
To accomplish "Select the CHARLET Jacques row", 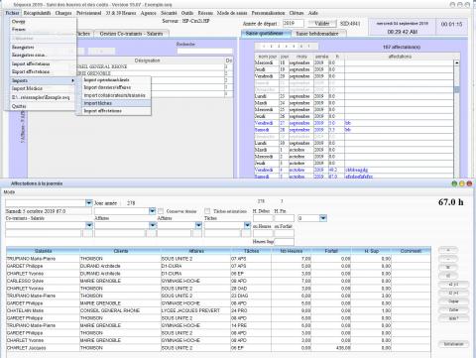I will (x=218, y=348).
